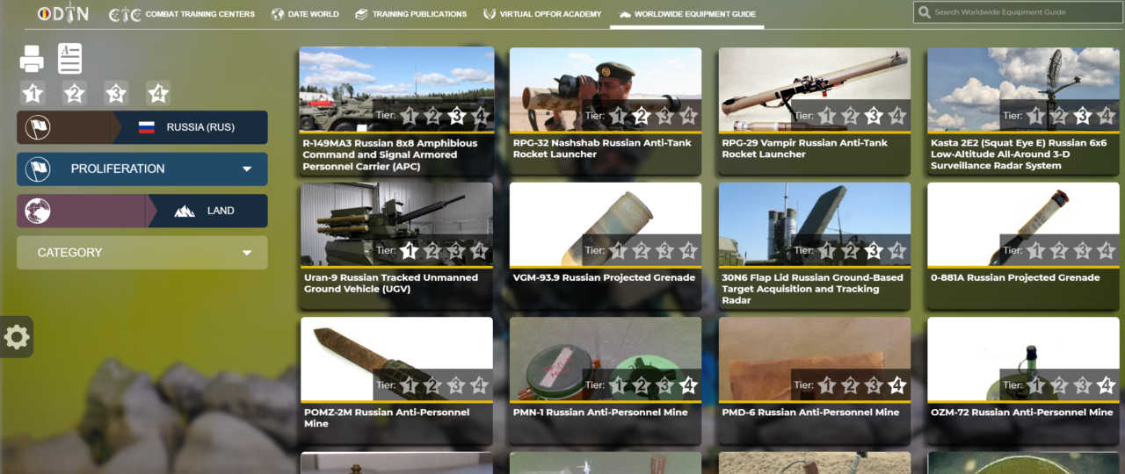Click the Kasta 2E2 radar thumbnail
This screenshot has height=474, width=1125.
coord(1024,89)
